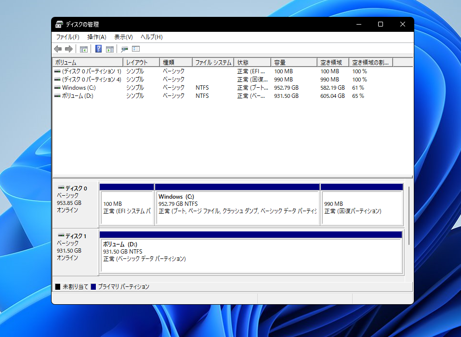The width and height of the screenshot is (461, 337).
Task: Sort by the 種類 column header
Action: [176, 62]
